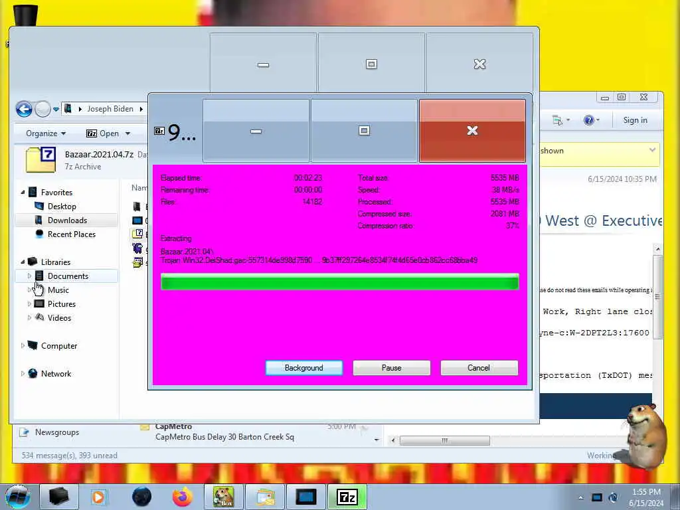
Task: Click Sign in in the mail window
Action: click(x=635, y=120)
